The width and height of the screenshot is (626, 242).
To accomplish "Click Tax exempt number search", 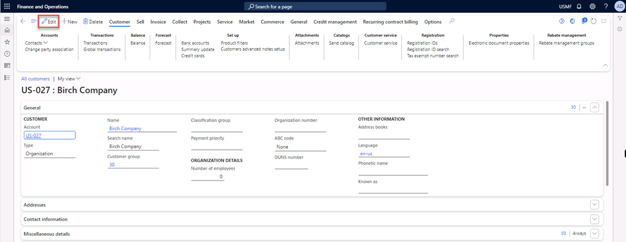I will pos(433,56).
